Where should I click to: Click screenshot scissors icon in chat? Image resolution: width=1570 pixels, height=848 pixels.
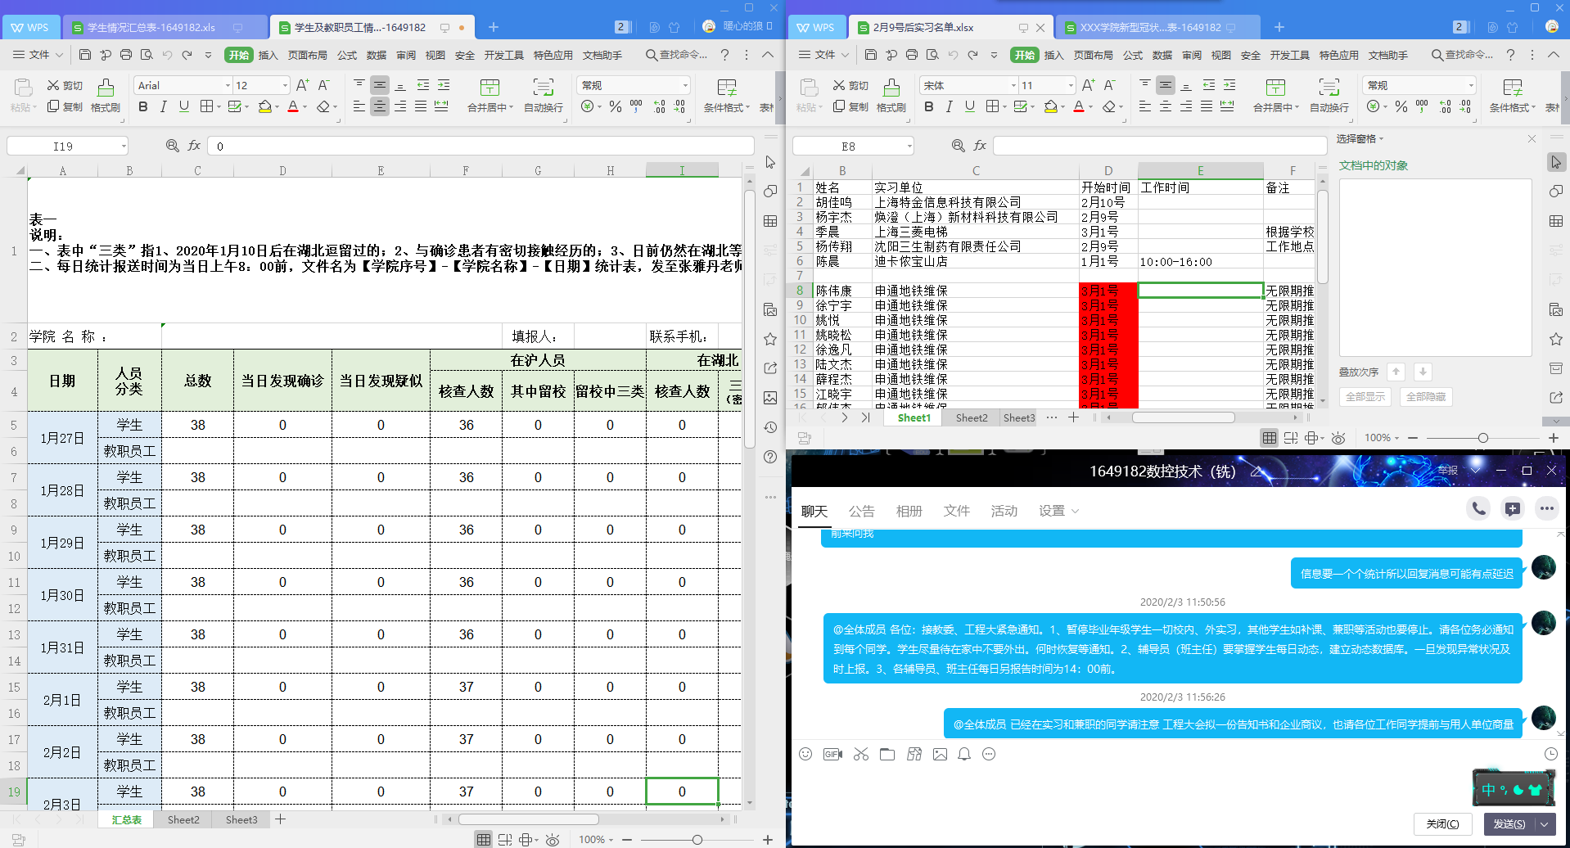pyautogui.click(x=861, y=754)
